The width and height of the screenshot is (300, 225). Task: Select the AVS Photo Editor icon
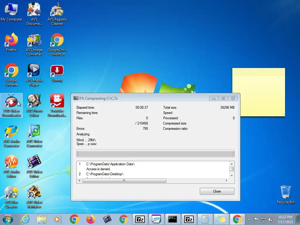34,105
